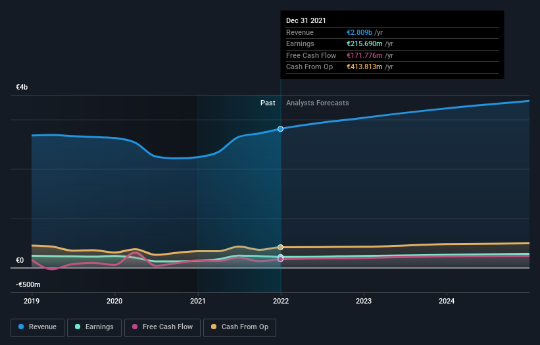540x345 pixels.
Task: Select the 2020 x-axis label
Action: [114, 301]
